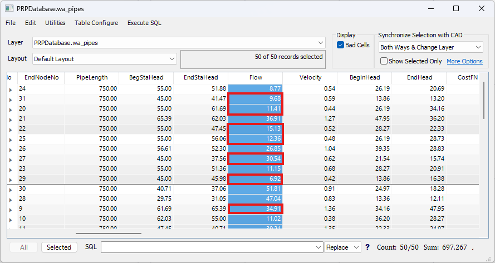Click the EndNodeNo column header
The image size is (495, 263).
coord(41,78)
